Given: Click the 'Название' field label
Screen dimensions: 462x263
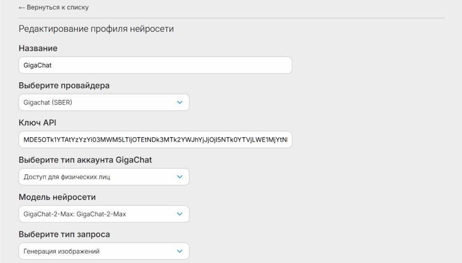Looking at the screenshot, I should click(38, 48).
